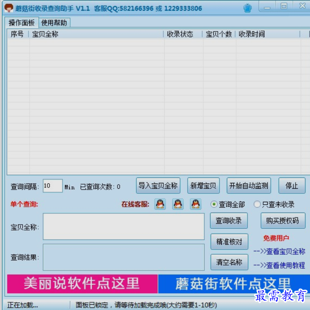
Task: Switch to the 操作面板 tab
Action: [22, 22]
